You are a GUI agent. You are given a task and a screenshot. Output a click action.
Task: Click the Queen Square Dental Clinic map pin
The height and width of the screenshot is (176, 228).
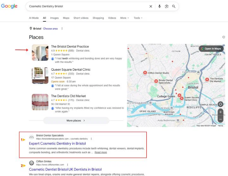(181, 98)
